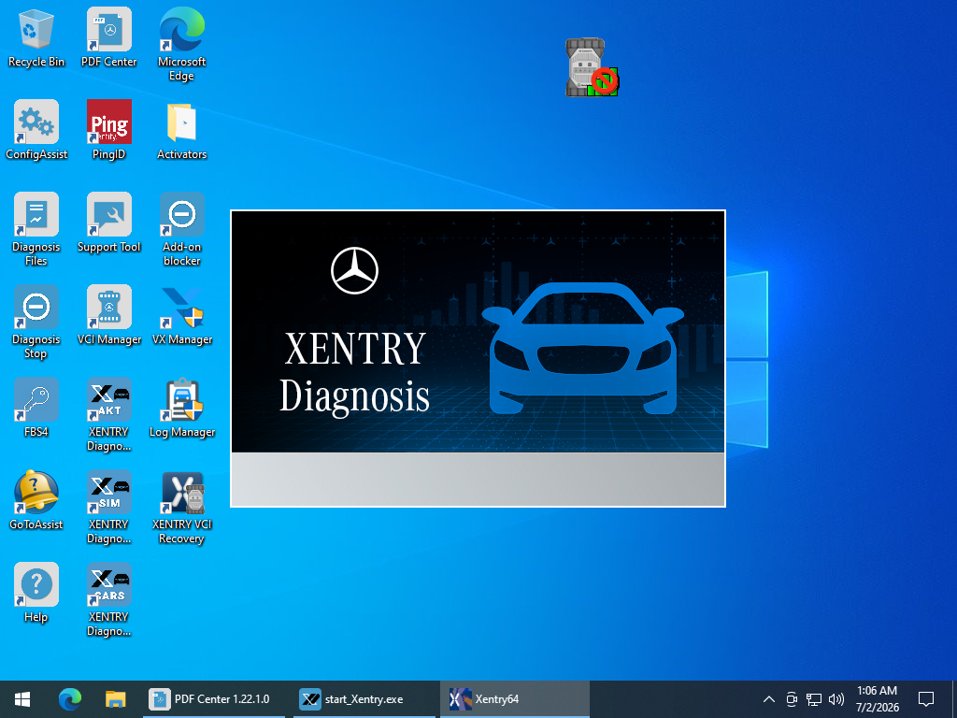Select the FBS4 key icon
This screenshot has height=718, width=957.
point(36,408)
